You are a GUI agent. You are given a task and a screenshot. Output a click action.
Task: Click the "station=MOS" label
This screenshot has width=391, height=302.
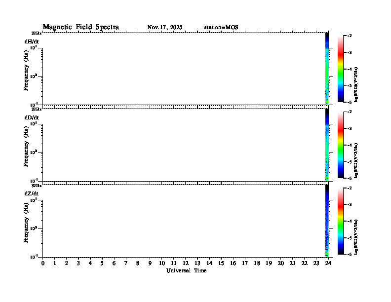pos(221,28)
